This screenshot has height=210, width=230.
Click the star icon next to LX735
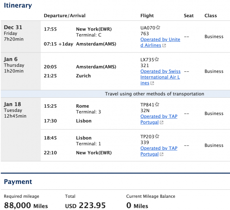pos(156,59)
